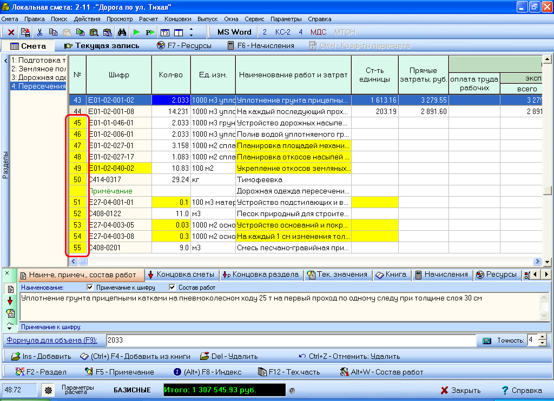The height and width of the screenshot is (401, 554).
Task: Select section 3: Дорожная одежда in list
Action: pos(38,77)
